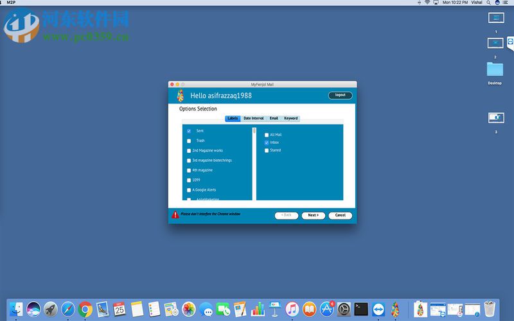
Task: Click the TeamViewer side panel tab
Action: pyautogui.click(x=510, y=42)
